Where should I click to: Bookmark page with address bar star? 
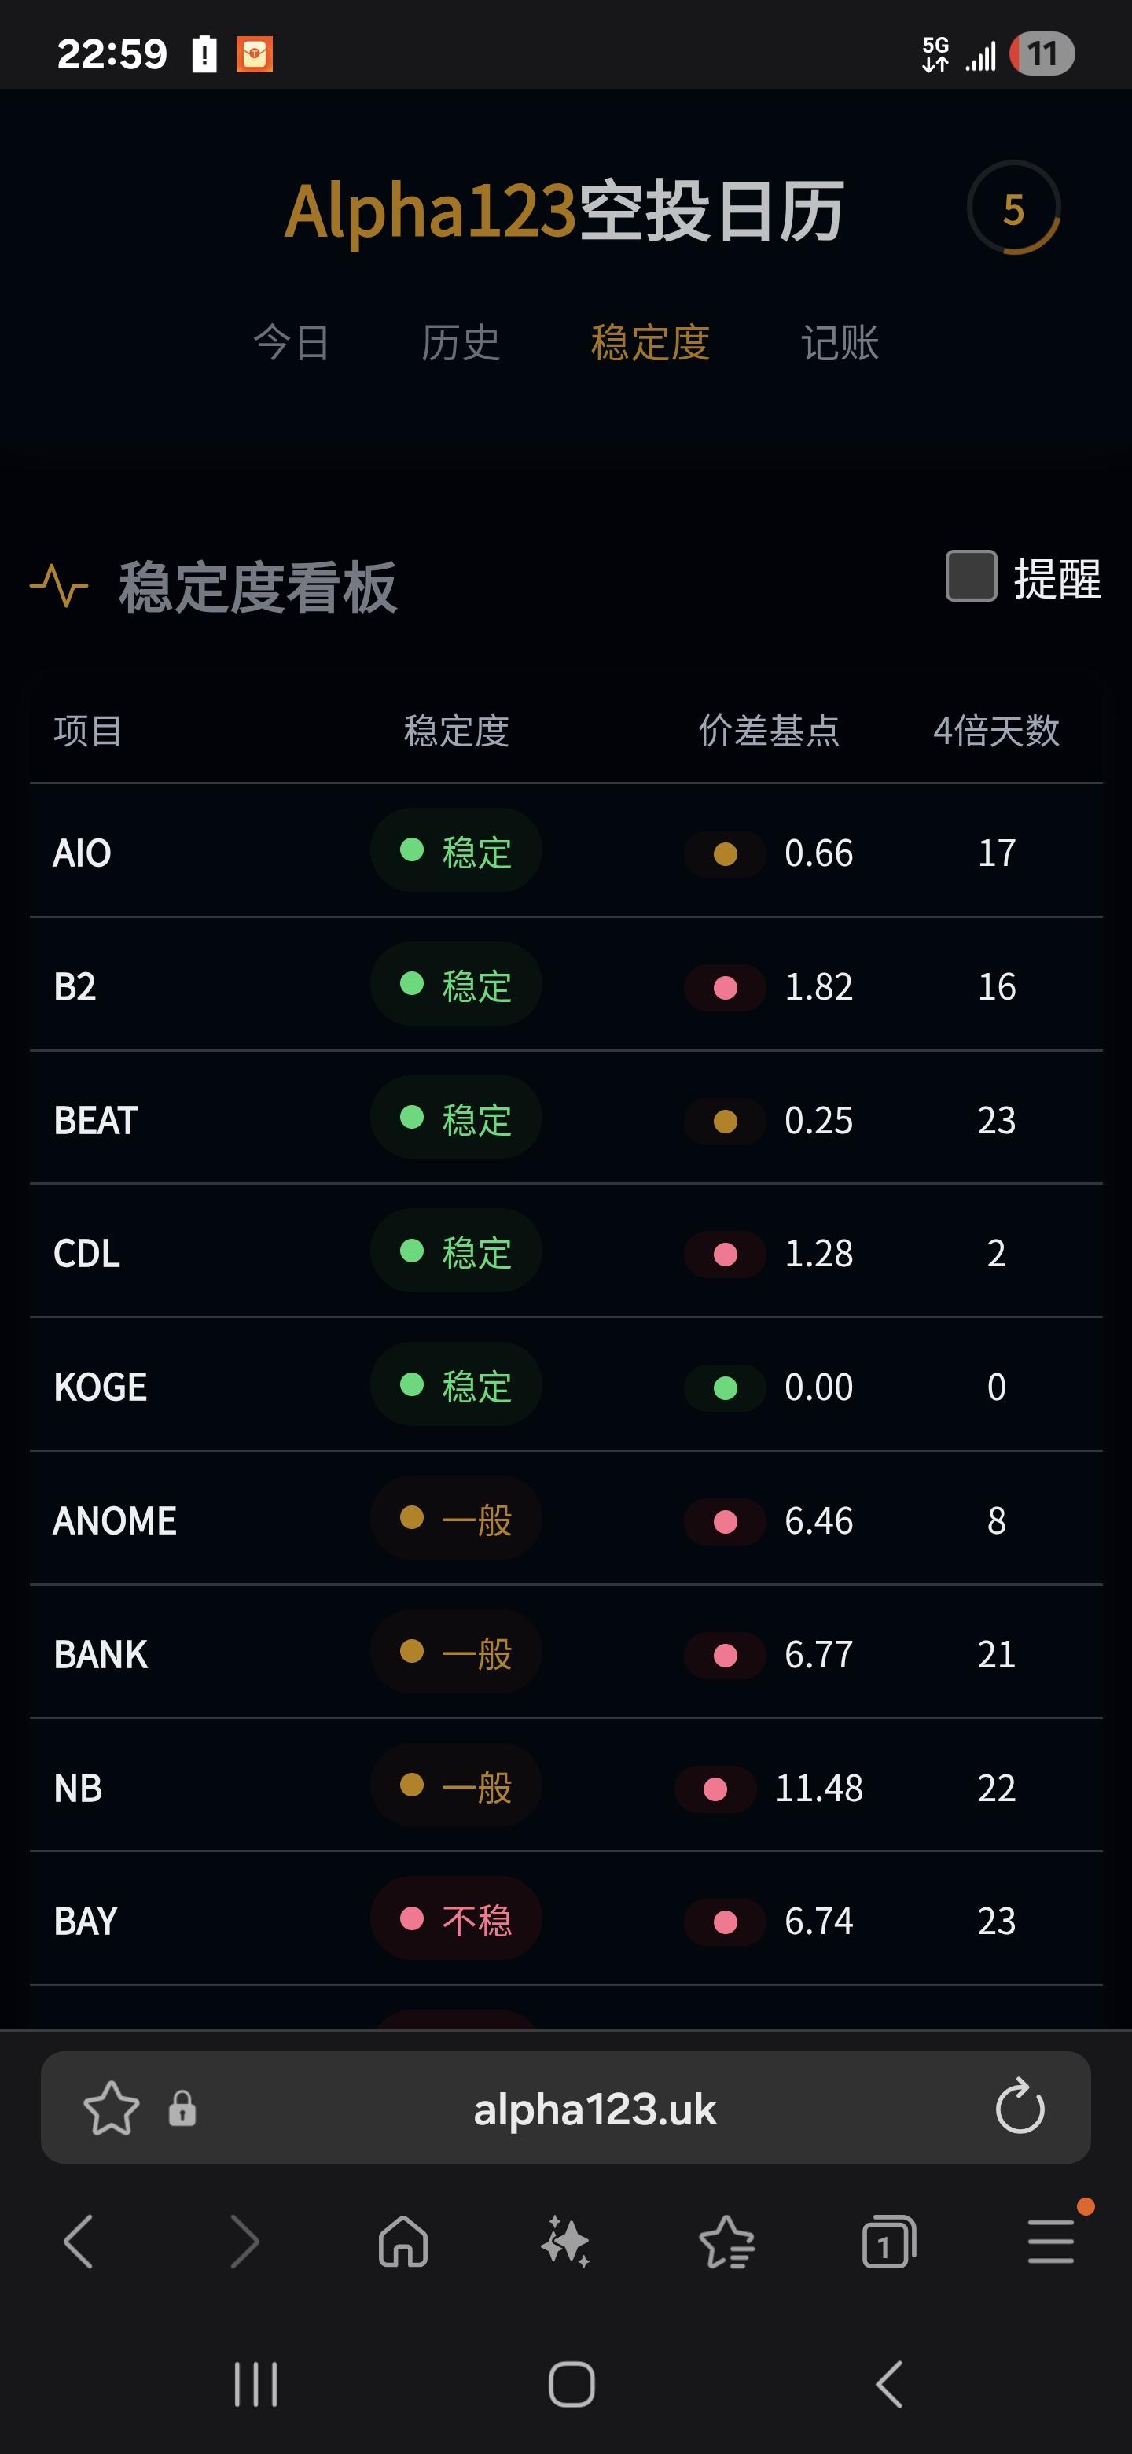click(x=112, y=2107)
